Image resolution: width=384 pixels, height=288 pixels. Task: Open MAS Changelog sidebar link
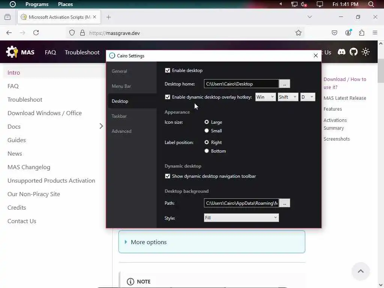[29, 167]
